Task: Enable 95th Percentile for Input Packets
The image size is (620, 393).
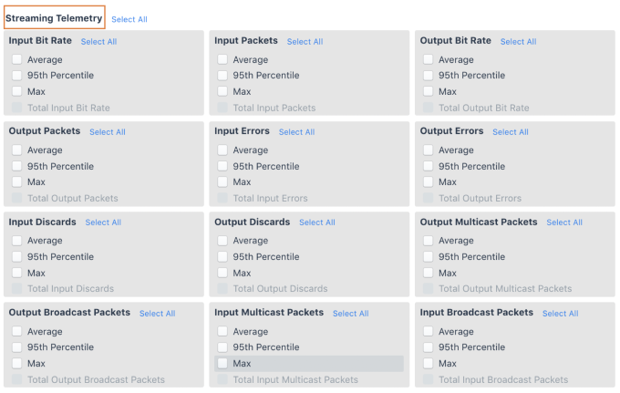Action: tap(222, 76)
